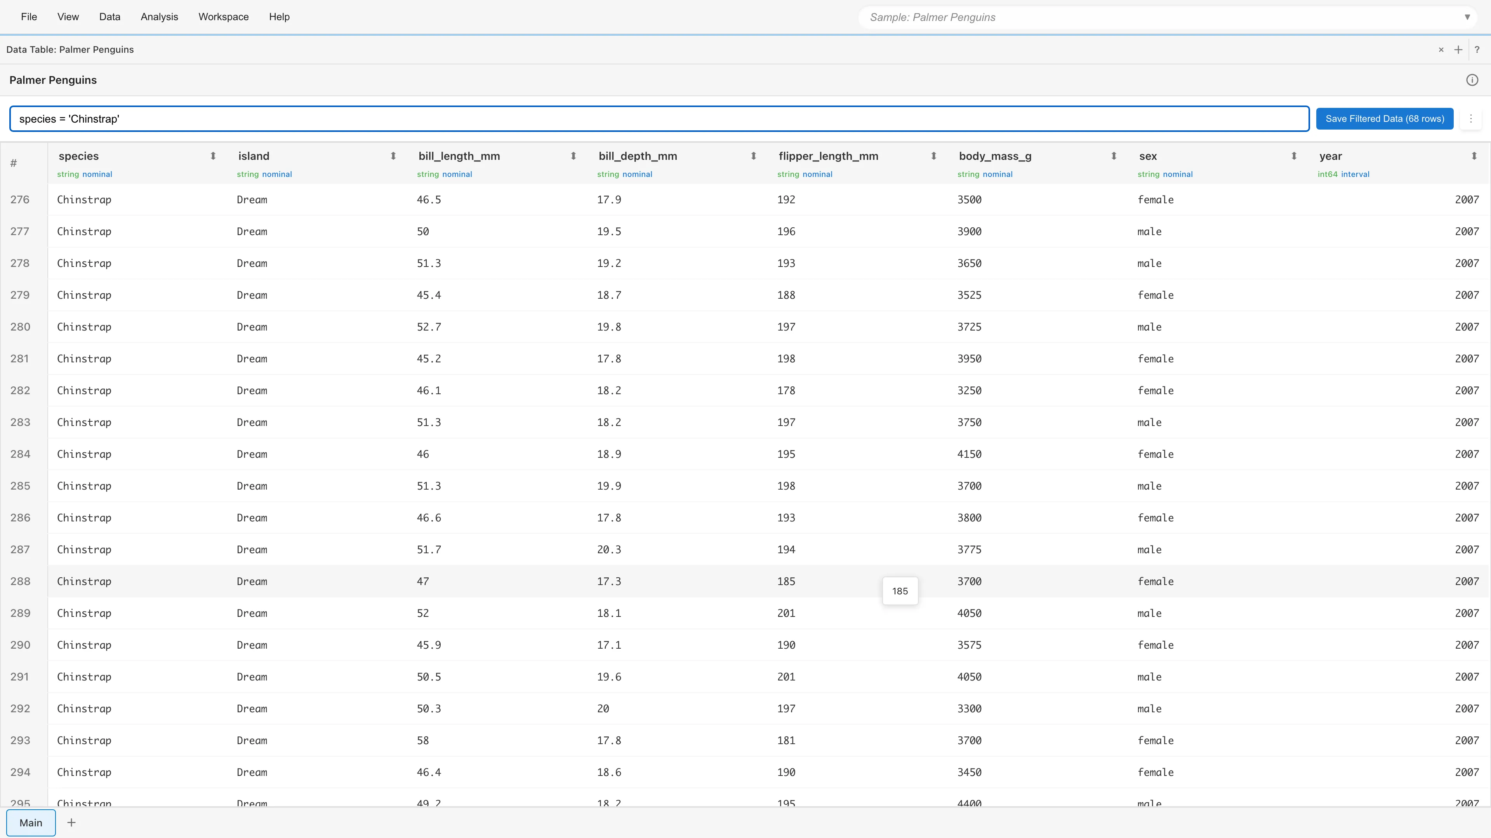
Task: Sort by the species column icon
Action: click(x=213, y=156)
